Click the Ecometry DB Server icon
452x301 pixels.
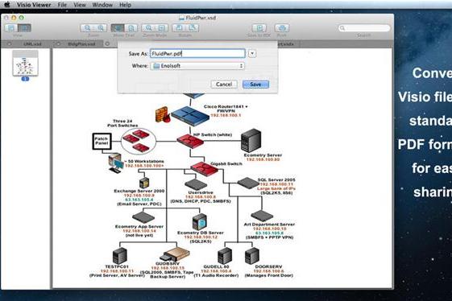(x=200, y=222)
